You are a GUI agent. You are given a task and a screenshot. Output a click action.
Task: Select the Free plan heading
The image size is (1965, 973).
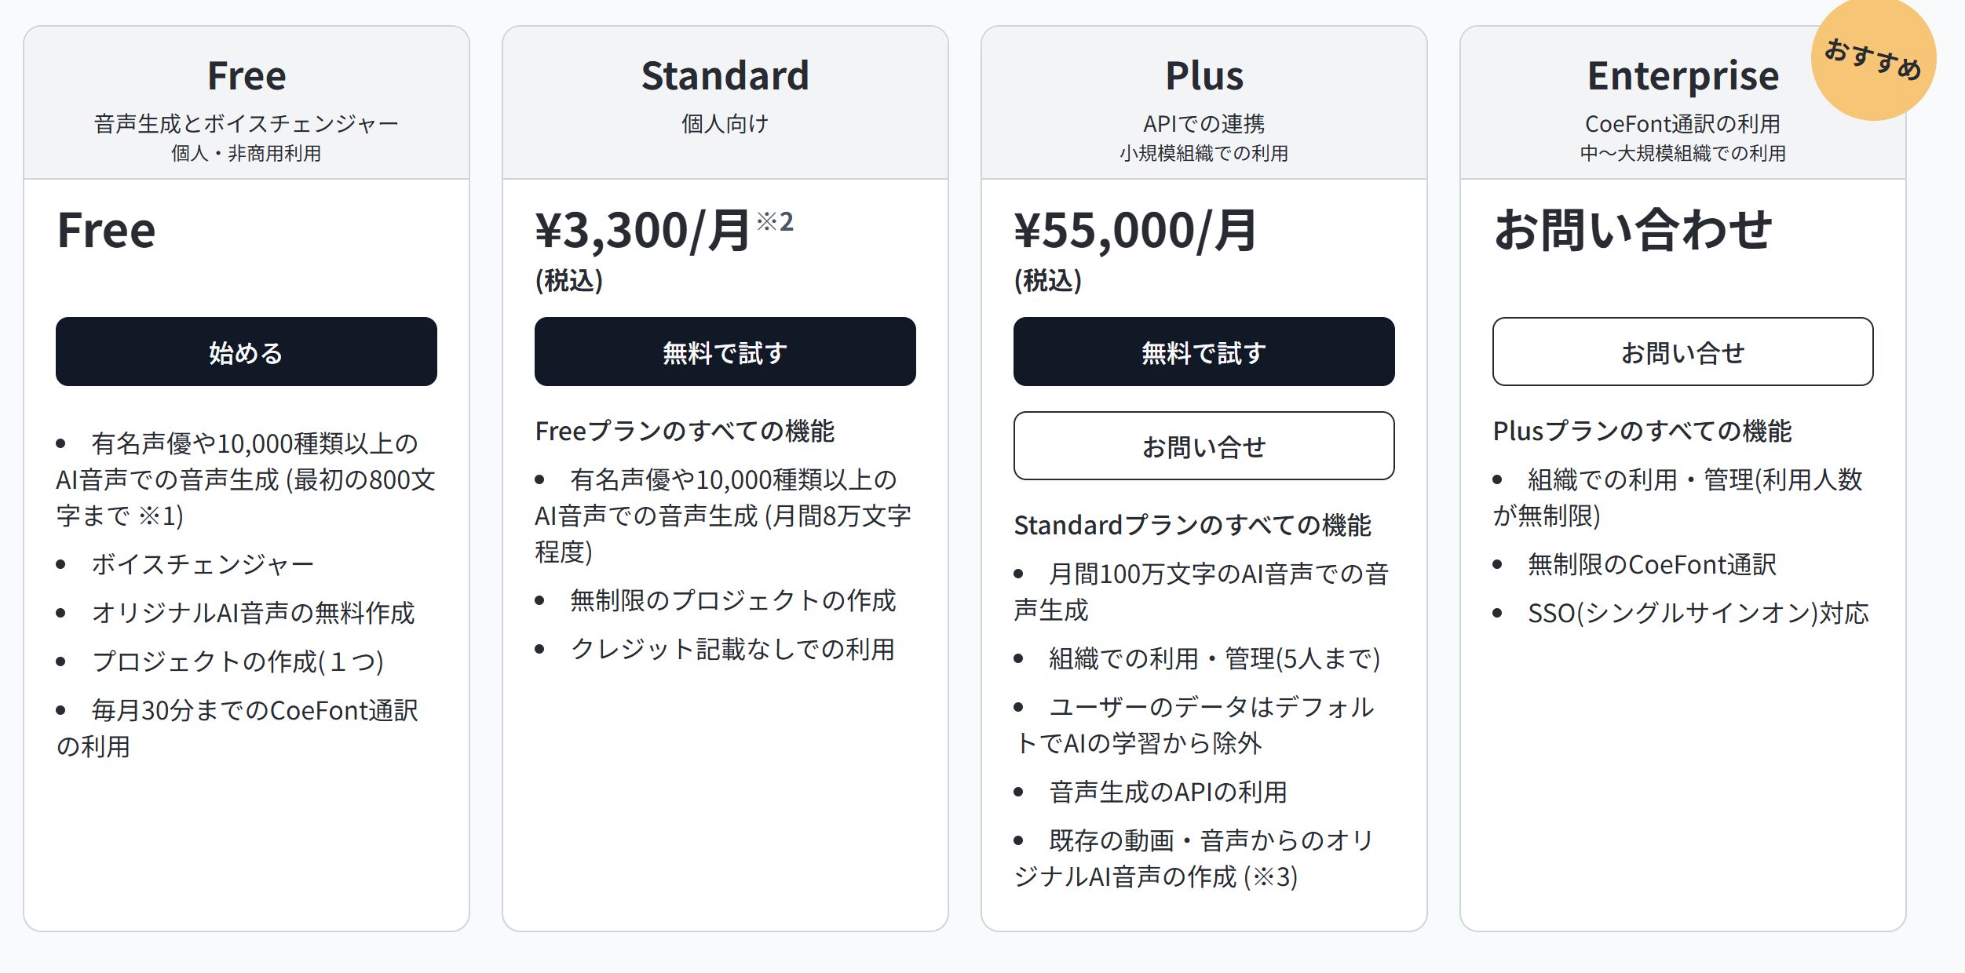click(x=247, y=75)
